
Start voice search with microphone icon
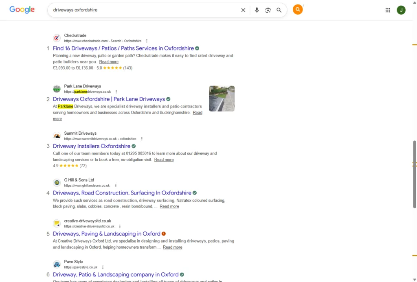[x=257, y=10]
